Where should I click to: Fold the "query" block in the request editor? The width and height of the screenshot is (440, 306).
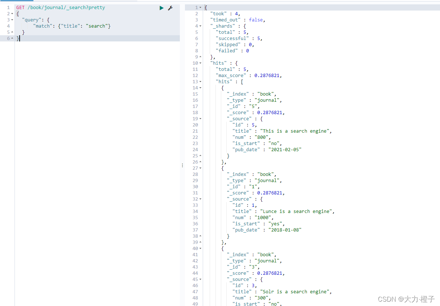(x=12, y=20)
